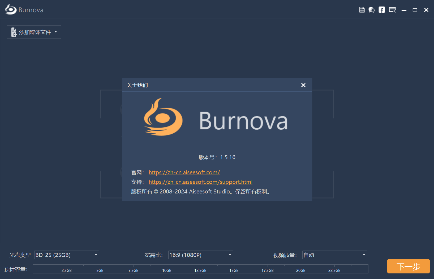Click the 版本号 1.5.16 version text

pos(217,157)
